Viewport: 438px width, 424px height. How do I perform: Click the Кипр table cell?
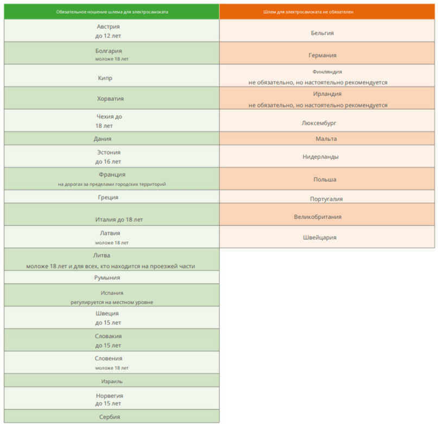(x=112, y=78)
